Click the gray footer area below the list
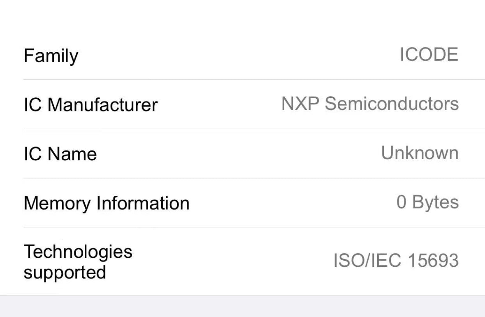The height and width of the screenshot is (317, 485). click(242, 306)
